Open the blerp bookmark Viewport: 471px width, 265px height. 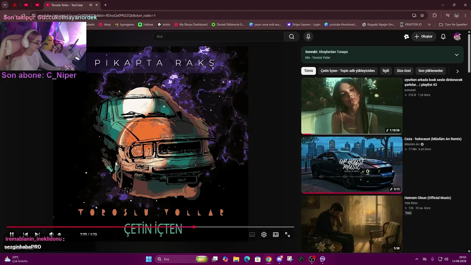point(104,25)
